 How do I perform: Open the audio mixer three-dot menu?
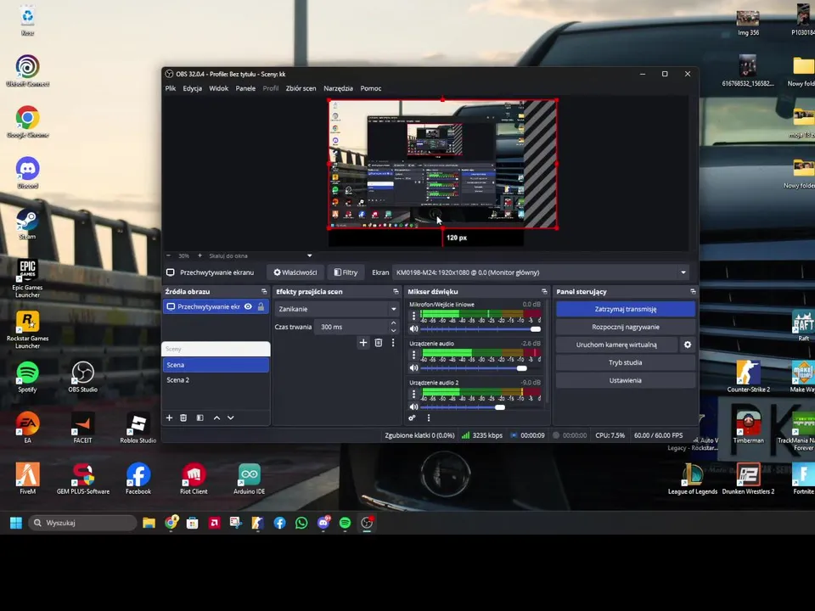click(428, 418)
